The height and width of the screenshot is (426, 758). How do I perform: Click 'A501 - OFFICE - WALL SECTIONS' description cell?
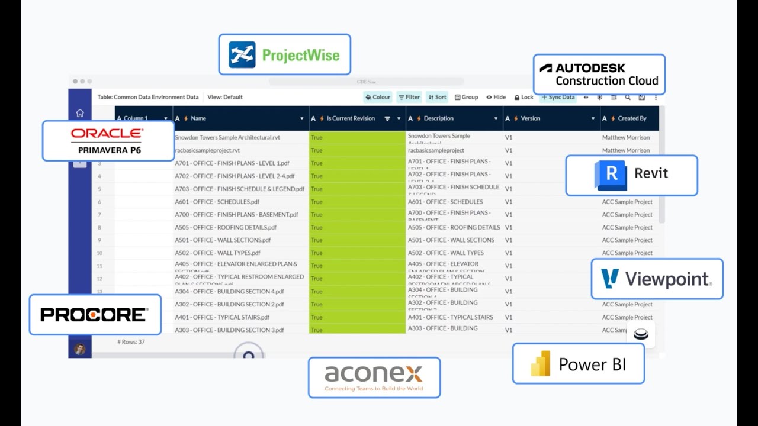click(454, 240)
